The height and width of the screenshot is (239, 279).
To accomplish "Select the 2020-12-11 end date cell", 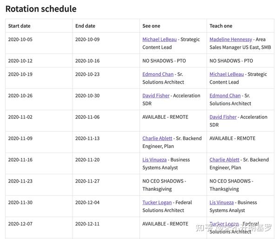I will point(87,224).
